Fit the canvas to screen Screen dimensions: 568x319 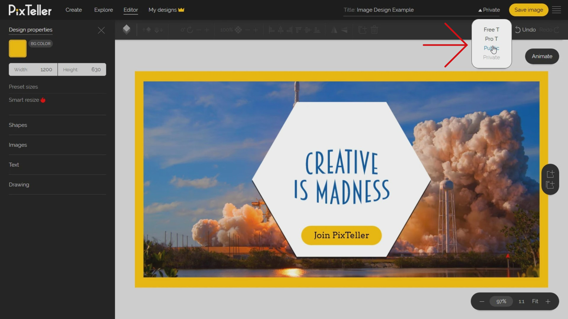coord(535,301)
